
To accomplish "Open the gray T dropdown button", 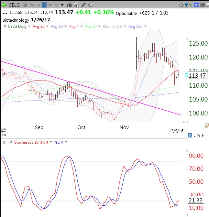I will click(x=203, y=5).
